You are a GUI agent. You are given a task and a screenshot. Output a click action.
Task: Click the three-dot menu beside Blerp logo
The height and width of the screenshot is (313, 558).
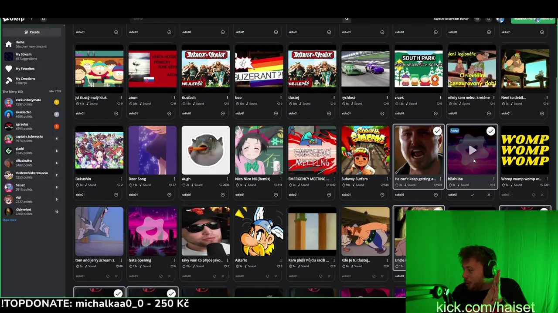(31, 19)
